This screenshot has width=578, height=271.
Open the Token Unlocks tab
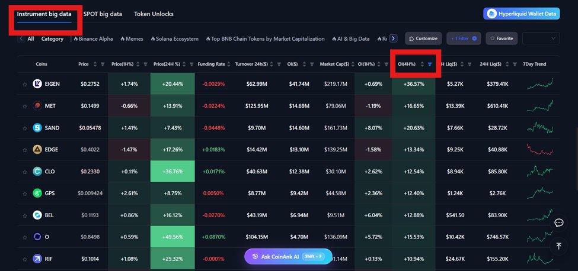[154, 14]
